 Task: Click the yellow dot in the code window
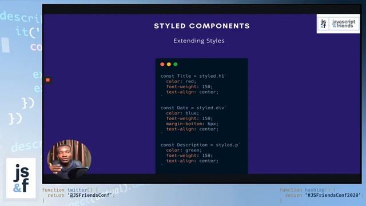[x=169, y=64]
